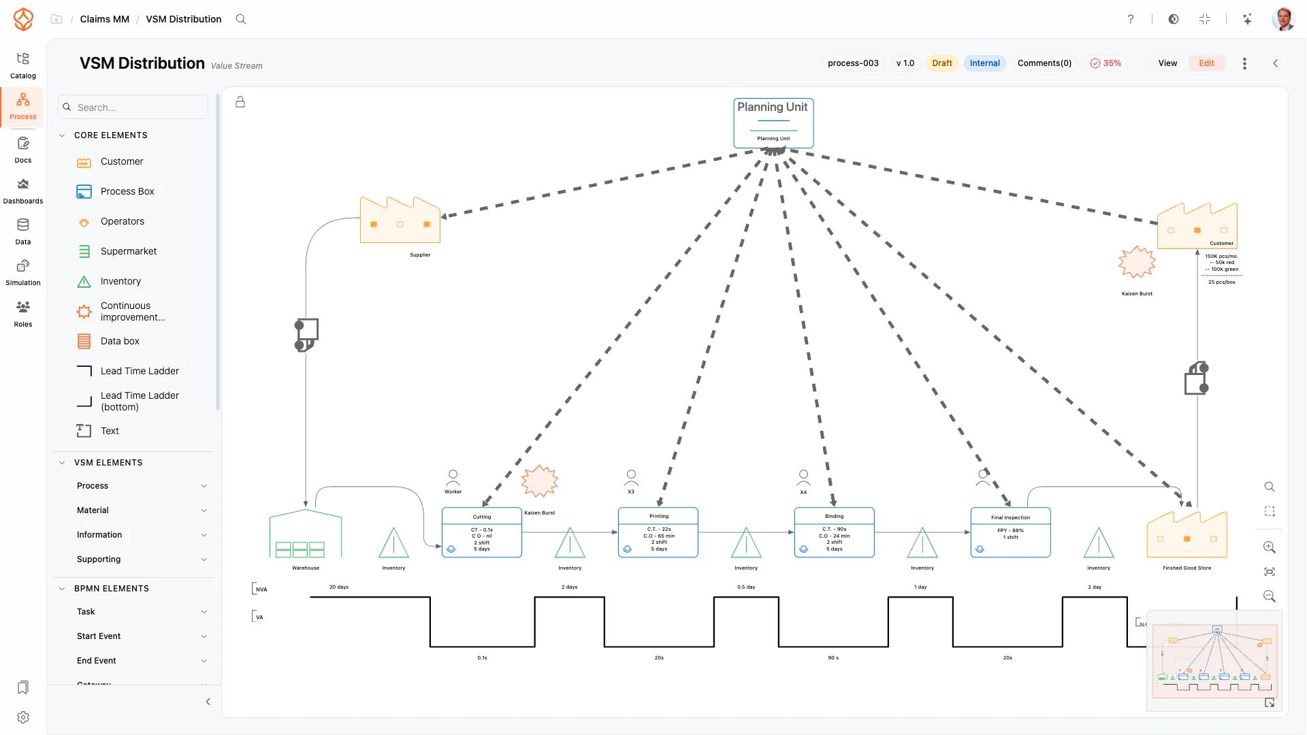Click the minimap thumbnail of diagram
This screenshot has width=1307, height=735.
pos(1214,660)
